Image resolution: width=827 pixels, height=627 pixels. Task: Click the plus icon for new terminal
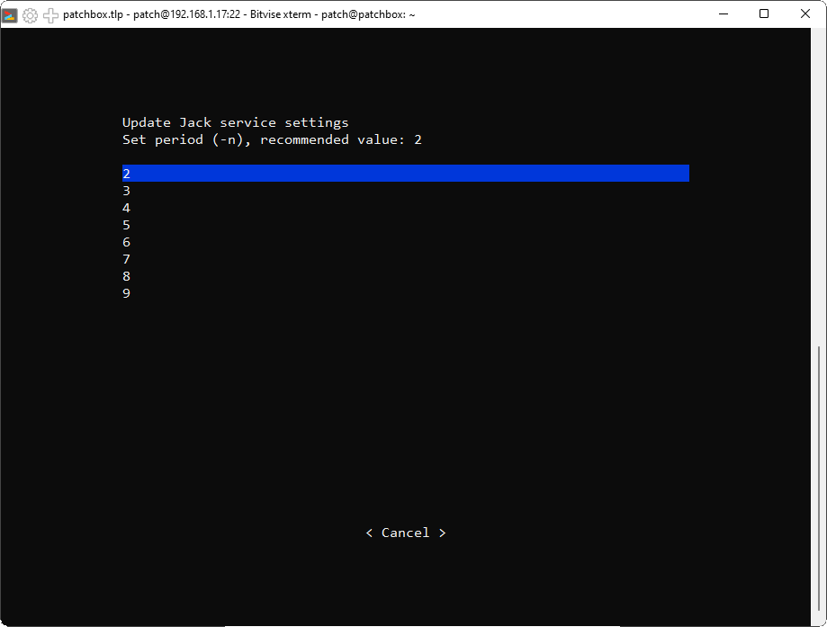point(50,14)
